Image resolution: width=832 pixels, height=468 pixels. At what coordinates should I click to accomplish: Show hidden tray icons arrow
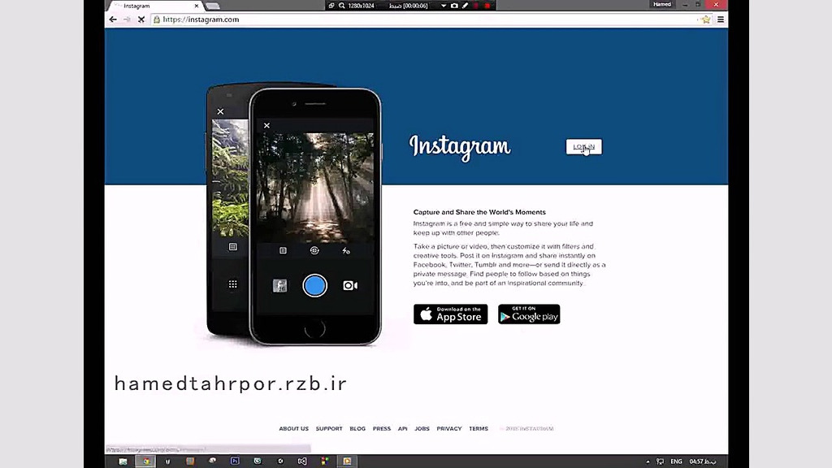point(648,461)
